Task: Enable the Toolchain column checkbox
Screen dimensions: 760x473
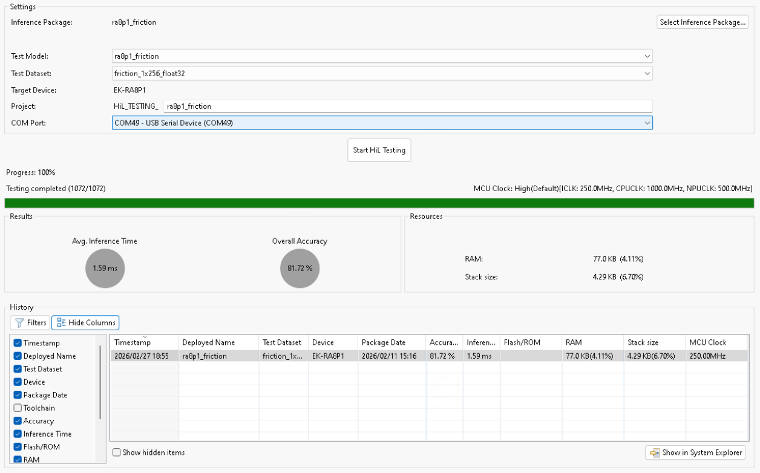Action: pyautogui.click(x=17, y=408)
